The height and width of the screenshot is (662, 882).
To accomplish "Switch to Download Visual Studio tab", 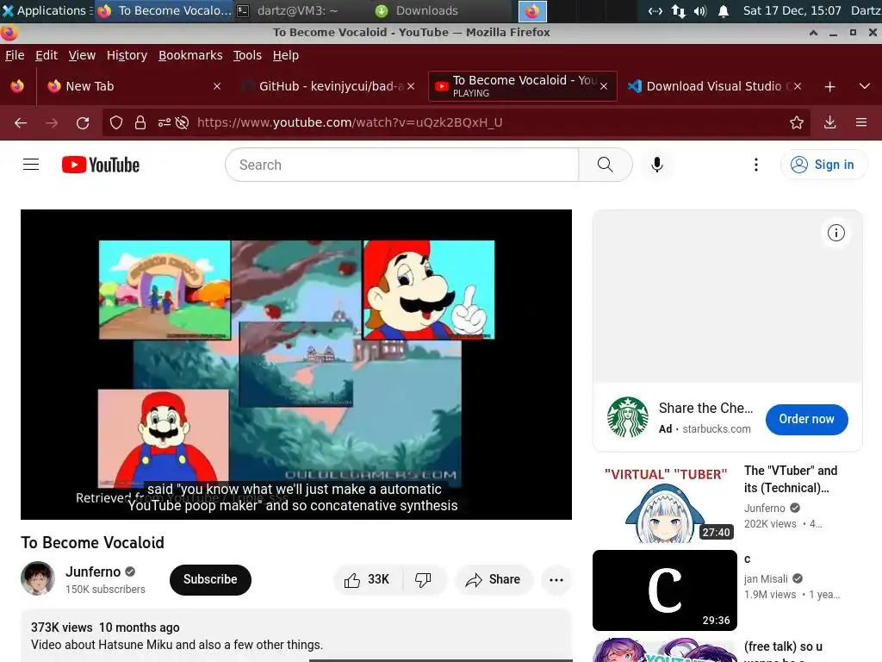I will (x=714, y=86).
